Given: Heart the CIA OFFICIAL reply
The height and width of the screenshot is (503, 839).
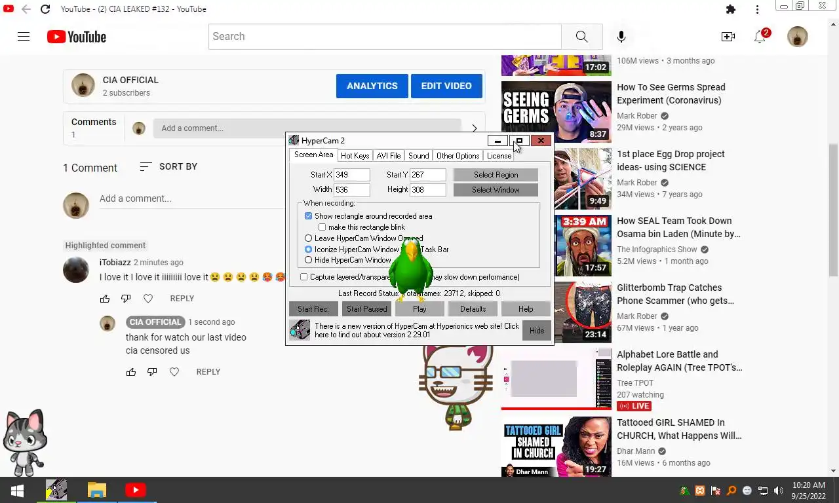Looking at the screenshot, I should [174, 372].
